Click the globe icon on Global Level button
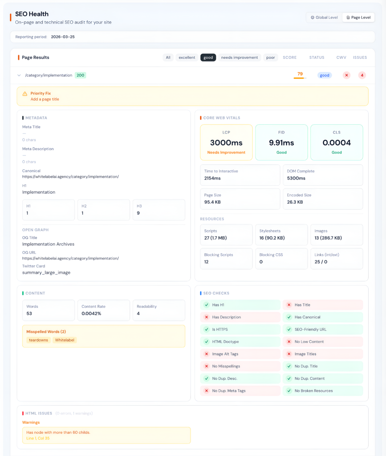 312,17
